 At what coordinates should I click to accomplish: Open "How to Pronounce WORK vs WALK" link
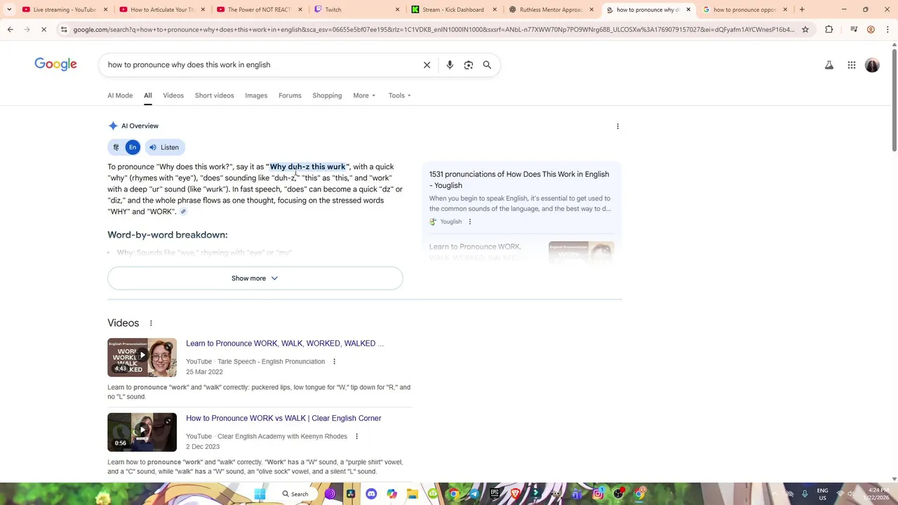tap(283, 419)
